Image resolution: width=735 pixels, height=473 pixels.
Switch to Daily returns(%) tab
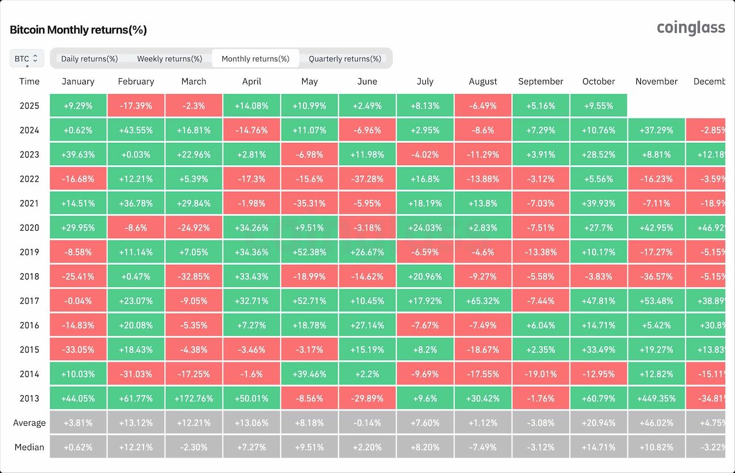point(90,58)
